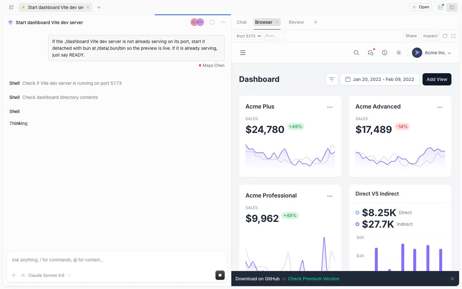Click the Add View button
The image size is (462, 289).
pyautogui.click(x=437, y=79)
